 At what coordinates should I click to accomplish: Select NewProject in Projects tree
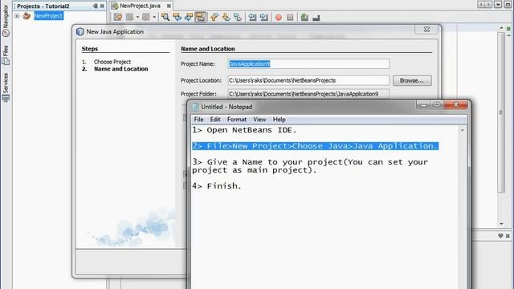[48, 16]
